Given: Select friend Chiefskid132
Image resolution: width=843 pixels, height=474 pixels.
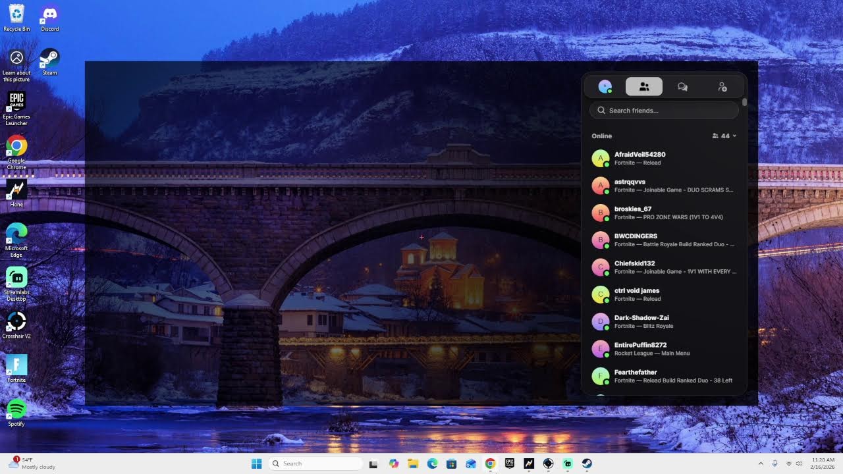Looking at the screenshot, I should 664,267.
